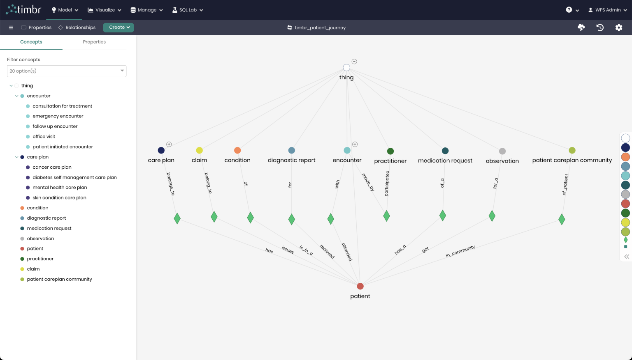Open the hamburger menu icon
Screen dimensions: 632x360
(11, 28)
